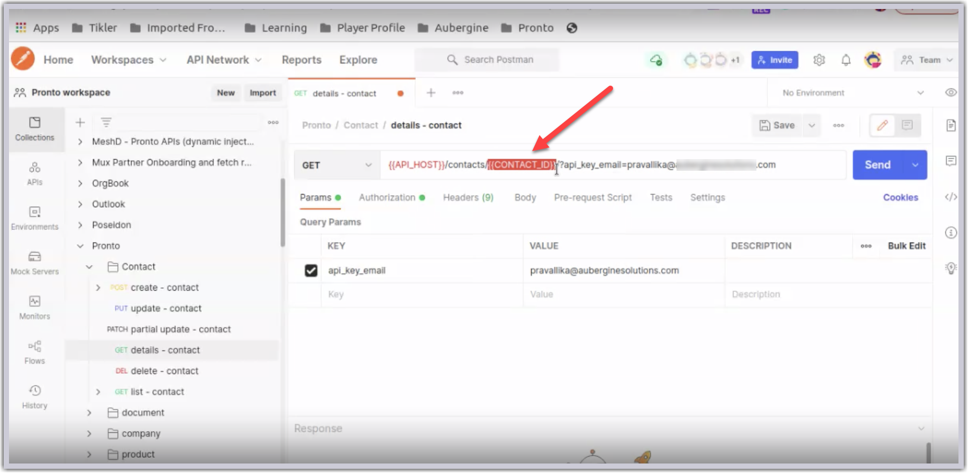Switch to the Settings tab
Image resolution: width=968 pixels, height=473 pixels.
pos(707,198)
